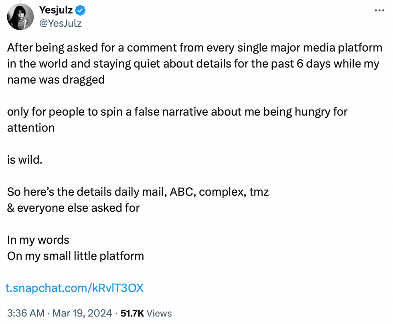Open the tweet's more options menu

pyautogui.click(x=379, y=10)
